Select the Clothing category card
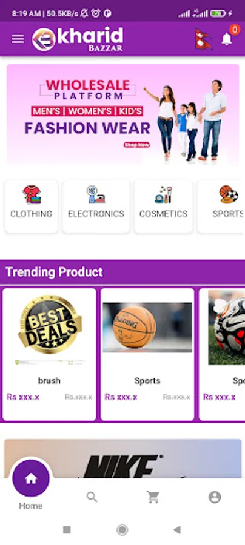This screenshot has height=545, width=245. pyautogui.click(x=32, y=206)
